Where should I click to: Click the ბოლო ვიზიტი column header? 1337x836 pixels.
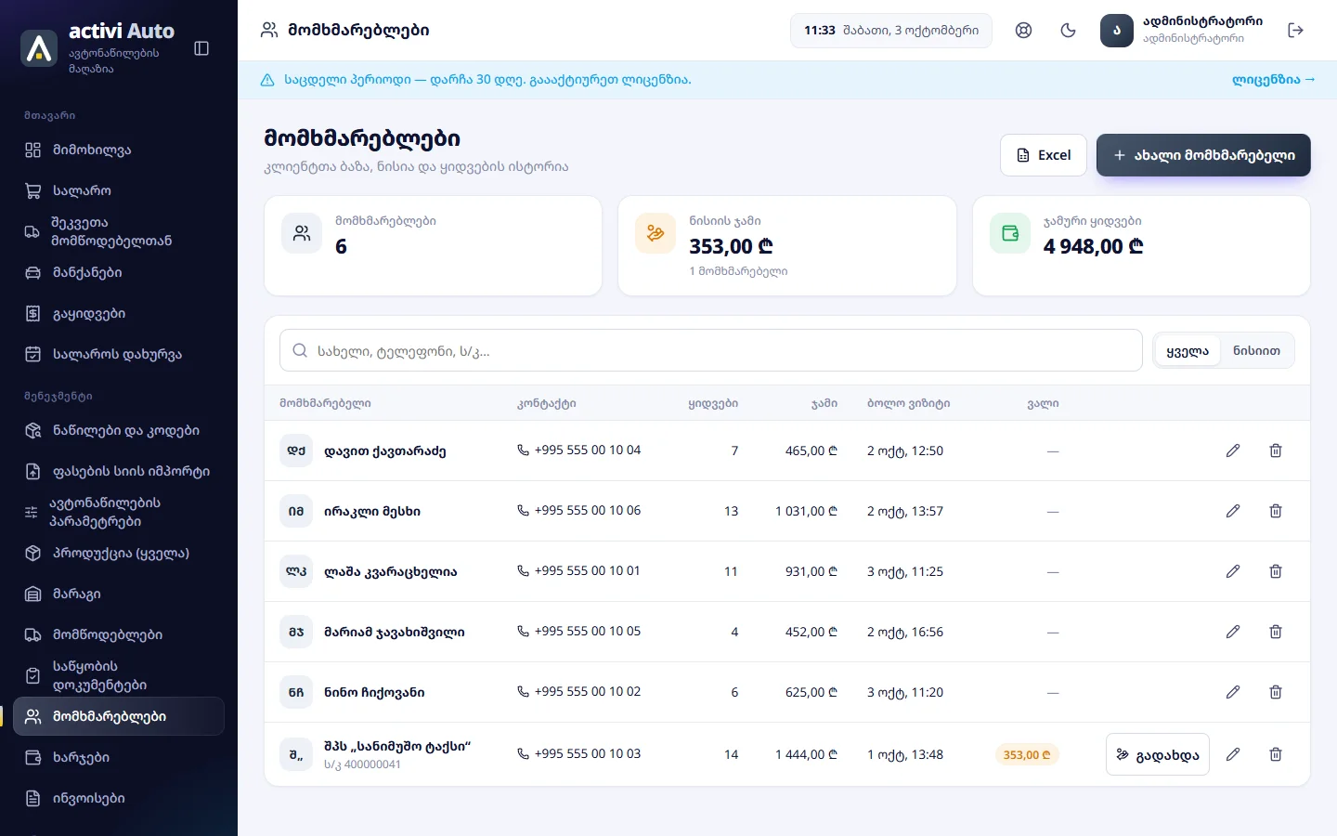908,403
